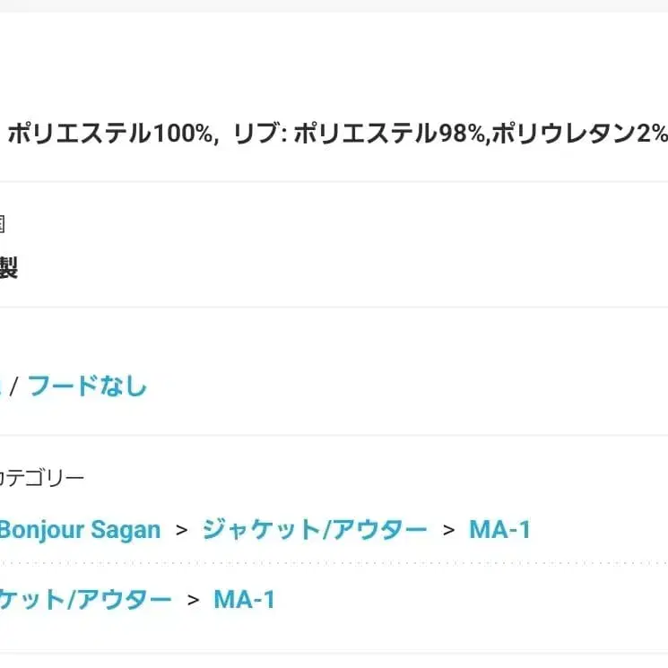Open the フードなし link
668x668 pixels.
click(x=87, y=386)
